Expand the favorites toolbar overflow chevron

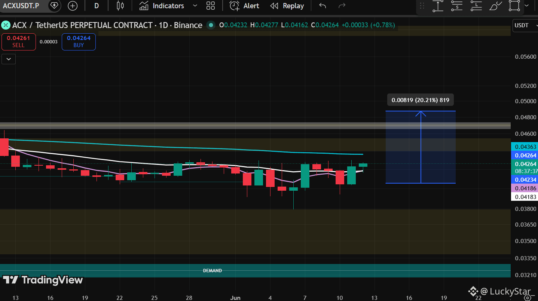click(527, 6)
